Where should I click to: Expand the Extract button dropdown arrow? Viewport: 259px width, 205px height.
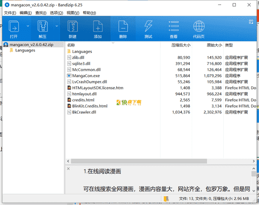click(57, 26)
